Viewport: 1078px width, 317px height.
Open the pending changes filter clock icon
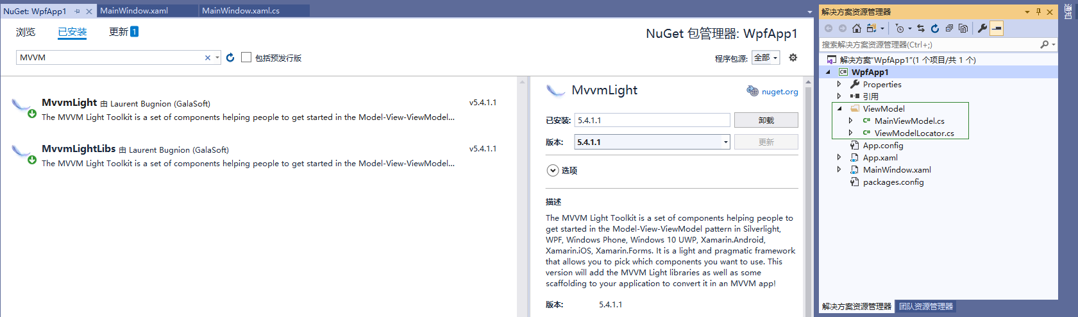point(900,28)
